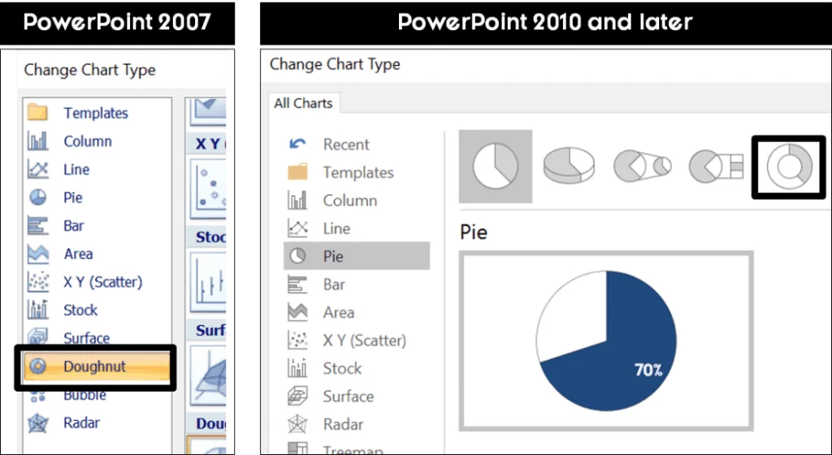The width and height of the screenshot is (832, 455).
Task: Click Stock chart icon in PowerPoint 2007 list
Action: (37, 310)
